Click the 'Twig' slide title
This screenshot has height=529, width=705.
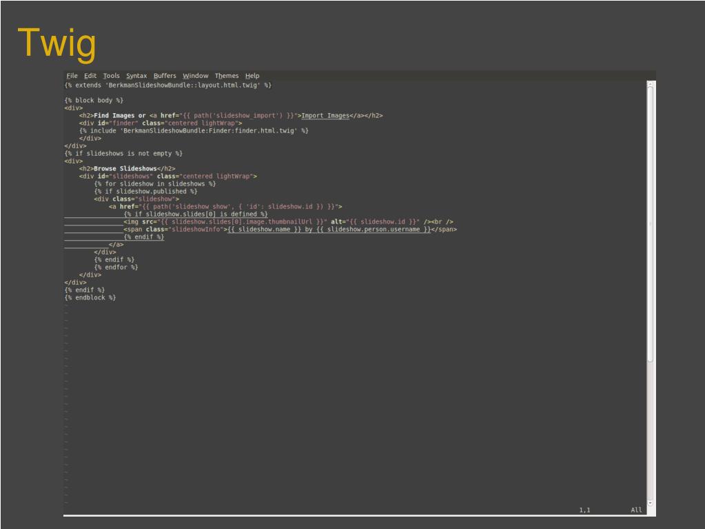[x=57, y=43]
